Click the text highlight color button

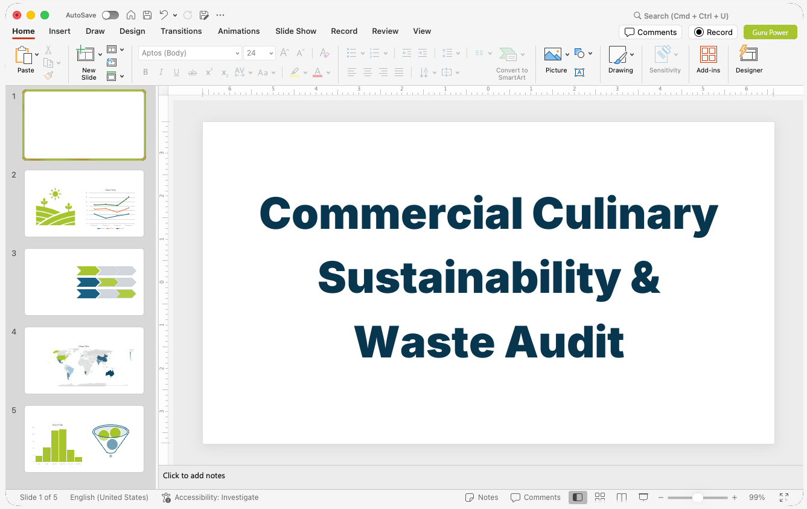pos(295,72)
